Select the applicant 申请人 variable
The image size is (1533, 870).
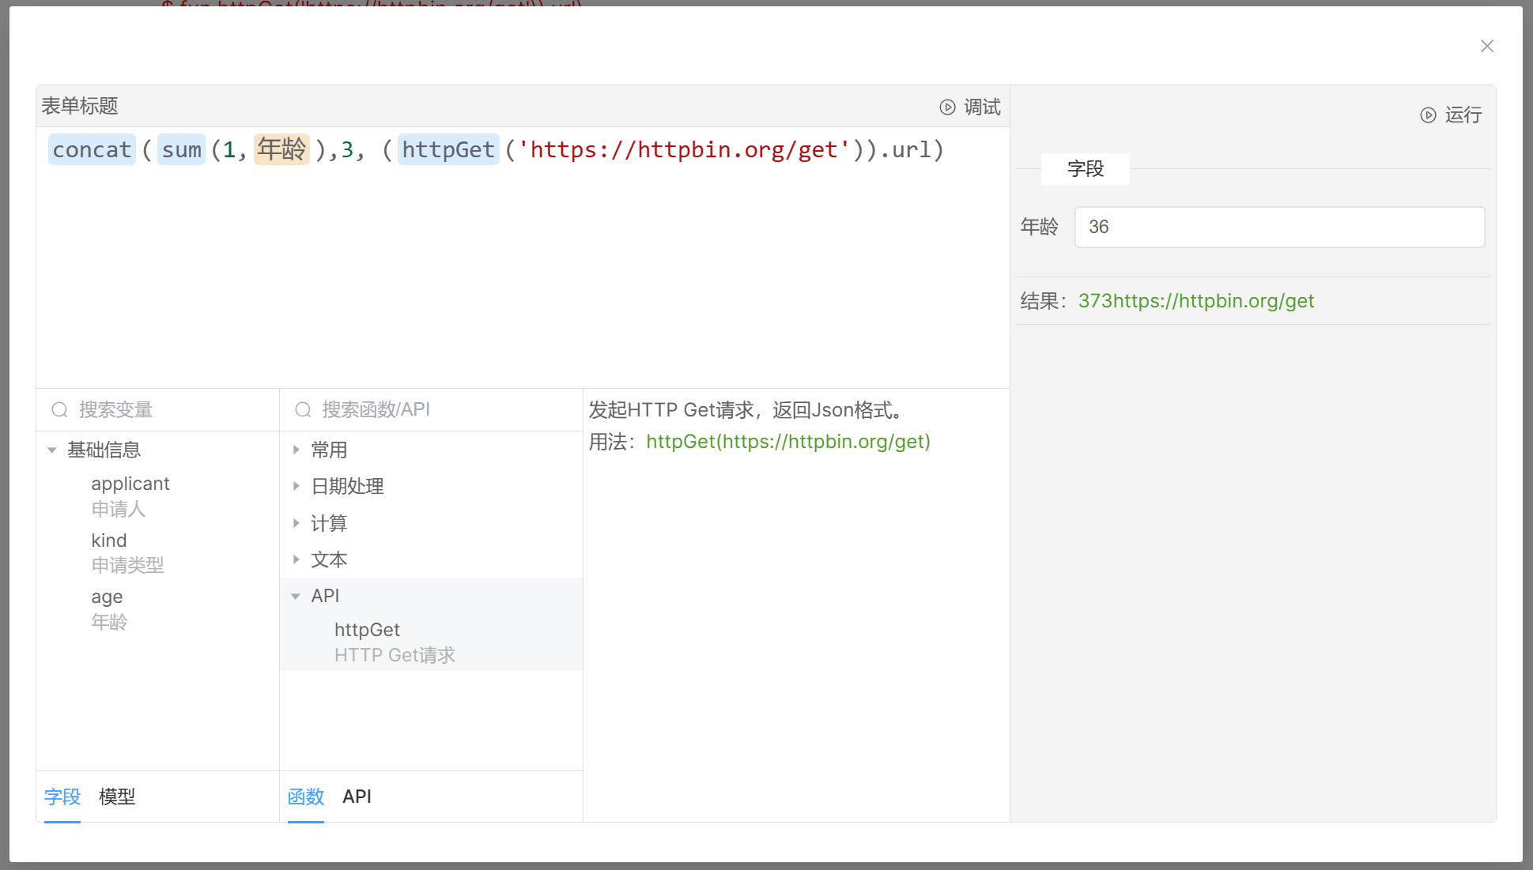click(x=130, y=484)
